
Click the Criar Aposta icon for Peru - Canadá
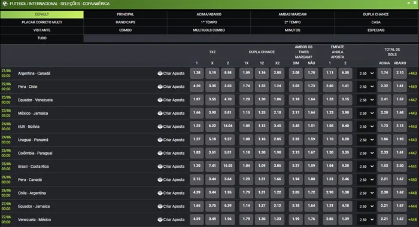click(x=160, y=180)
